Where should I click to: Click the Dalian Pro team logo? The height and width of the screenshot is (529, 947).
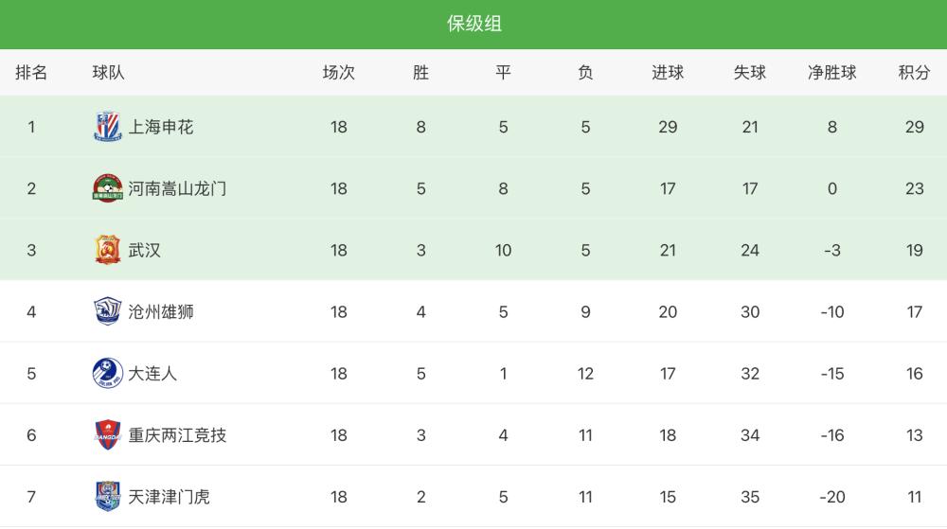coord(108,373)
